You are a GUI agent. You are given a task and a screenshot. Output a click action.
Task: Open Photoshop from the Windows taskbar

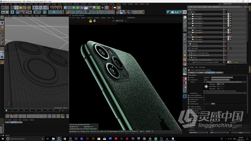[x=70, y=139]
